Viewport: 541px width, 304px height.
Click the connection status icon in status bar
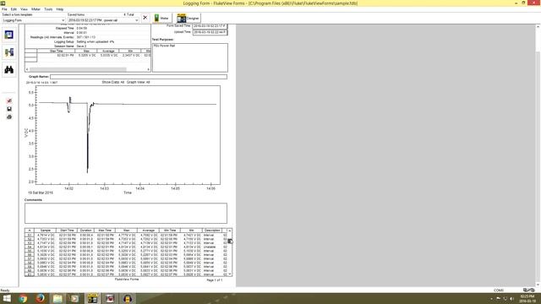(x=528, y=290)
